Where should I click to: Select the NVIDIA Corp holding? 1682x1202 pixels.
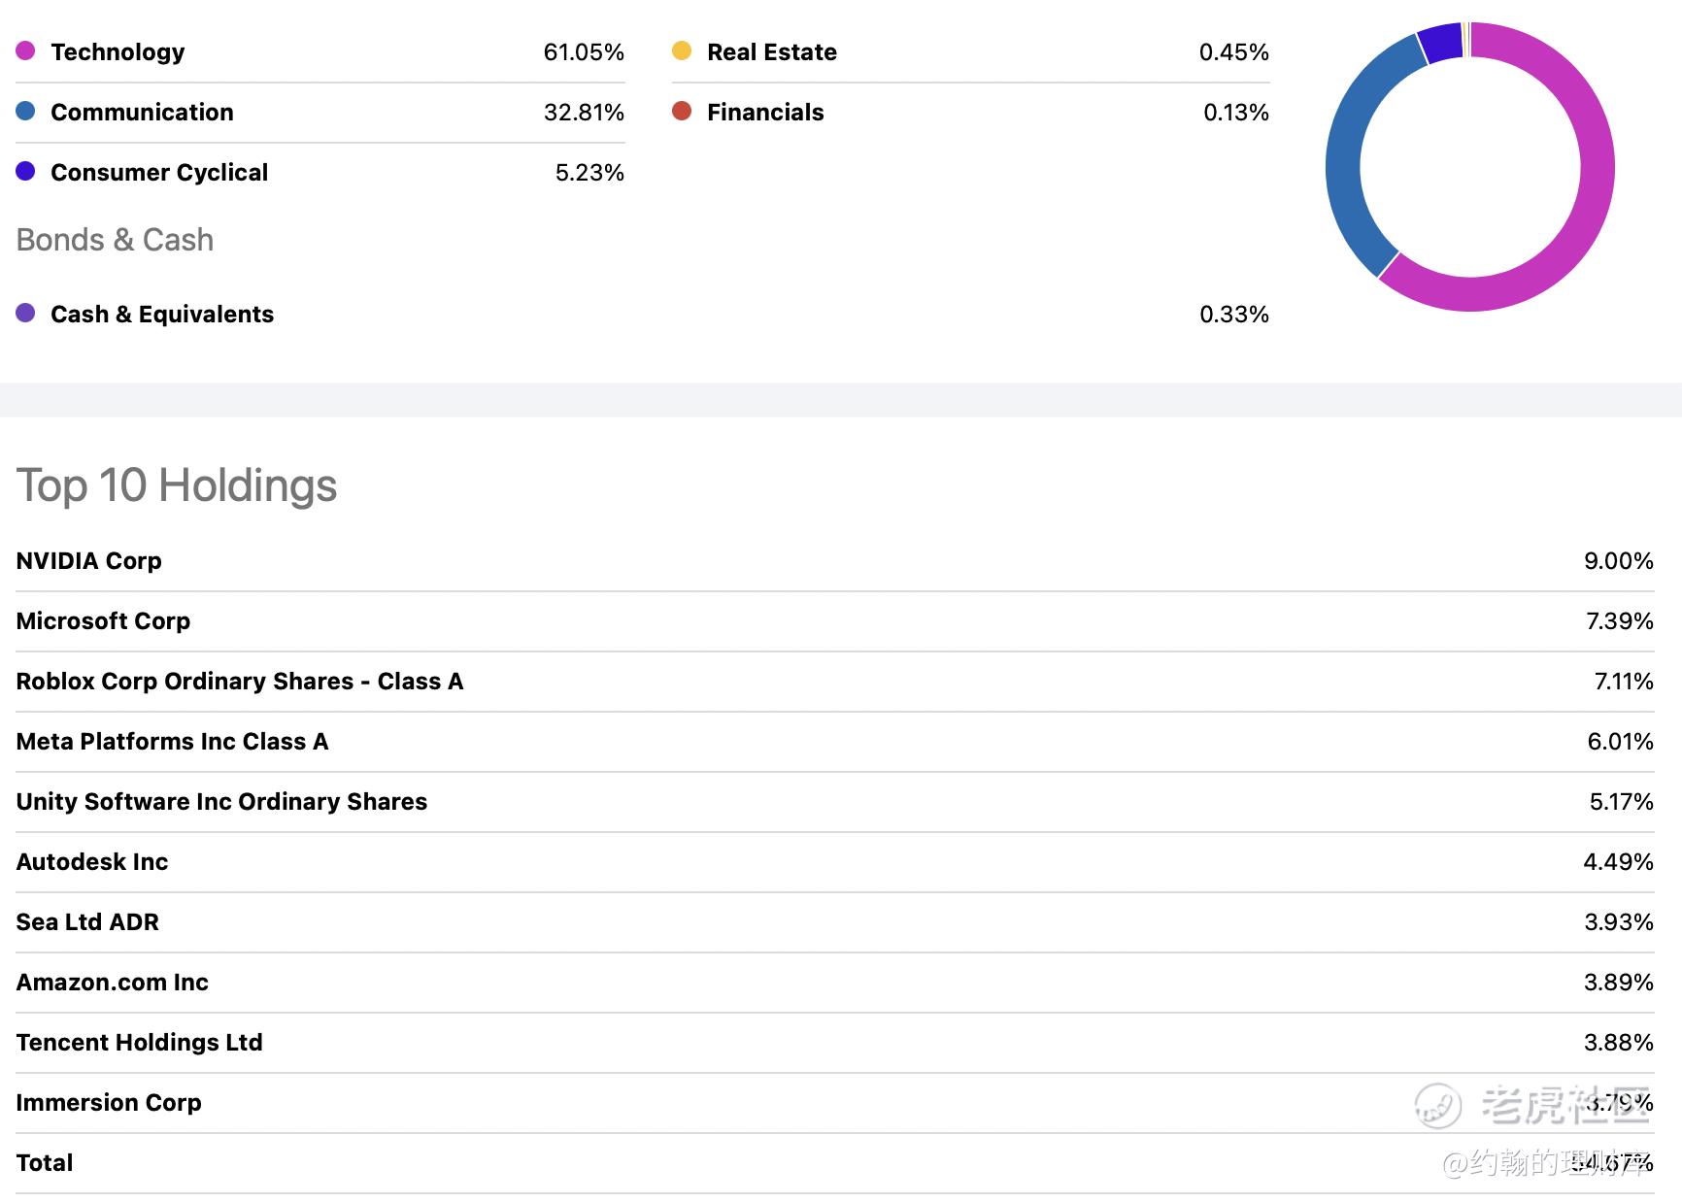tap(89, 560)
